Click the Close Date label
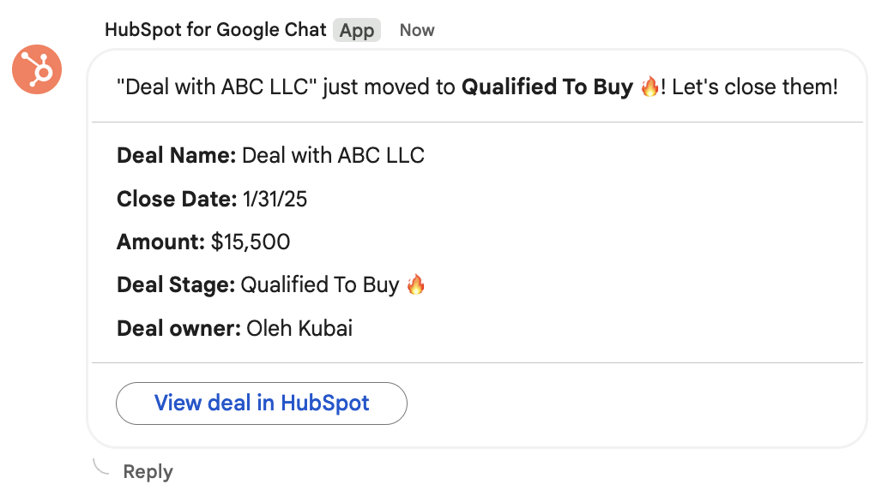This screenshot has height=502, width=894. [x=177, y=200]
